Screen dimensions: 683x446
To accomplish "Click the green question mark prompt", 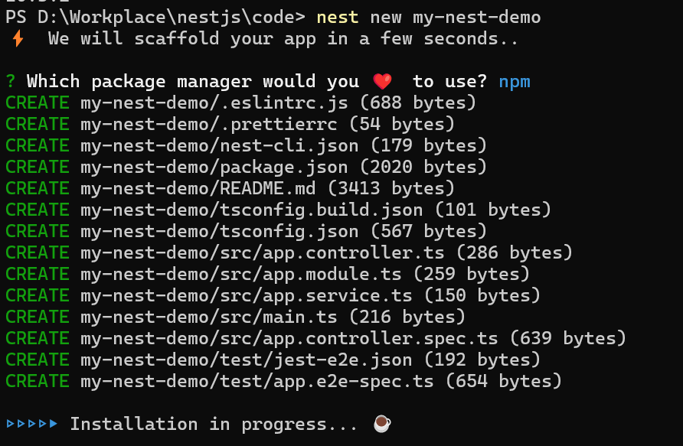I will coord(11,81).
